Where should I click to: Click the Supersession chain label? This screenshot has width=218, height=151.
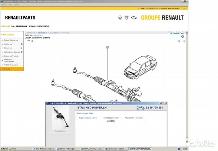[x=85, y=113]
